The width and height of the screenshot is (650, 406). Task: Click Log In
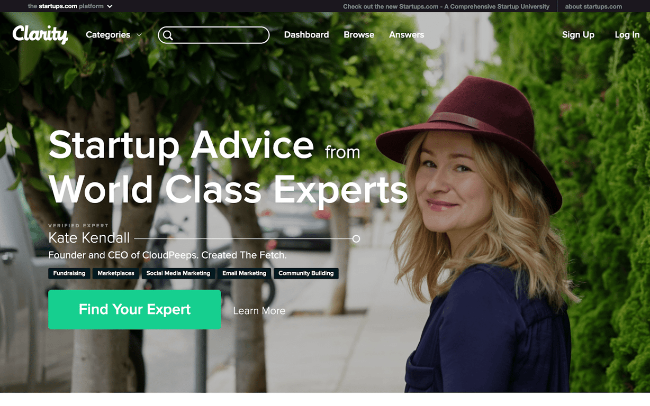(627, 35)
